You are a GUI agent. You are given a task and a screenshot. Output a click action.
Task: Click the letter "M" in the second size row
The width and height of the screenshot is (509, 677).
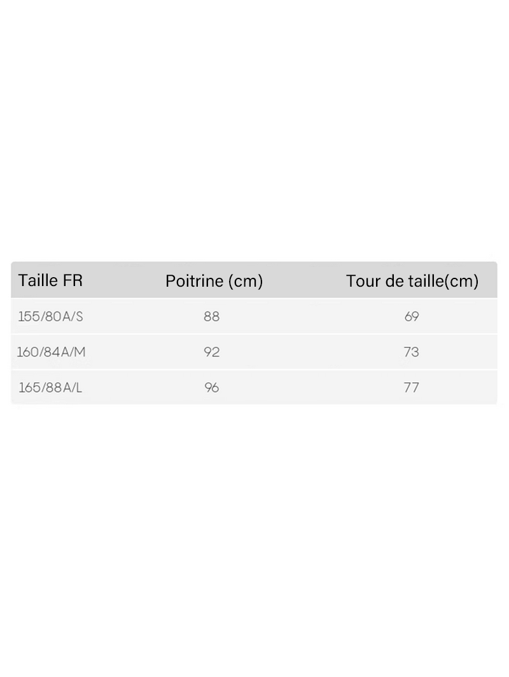click(80, 352)
